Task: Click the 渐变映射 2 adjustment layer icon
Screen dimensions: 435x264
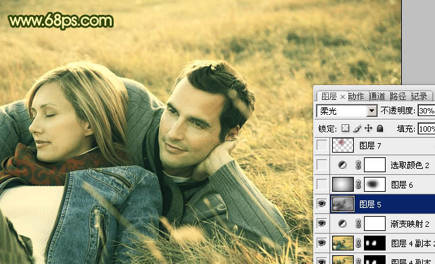Action: click(x=342, y=224)
